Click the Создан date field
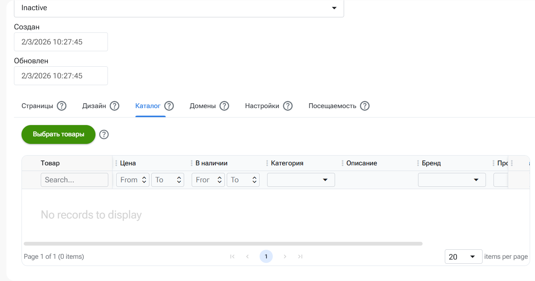The height and width of the screenshot is (281, 535). (x=61, y=42)
